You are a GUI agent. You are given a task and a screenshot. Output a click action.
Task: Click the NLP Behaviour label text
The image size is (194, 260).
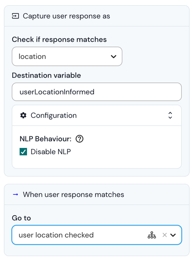point(46,139)
